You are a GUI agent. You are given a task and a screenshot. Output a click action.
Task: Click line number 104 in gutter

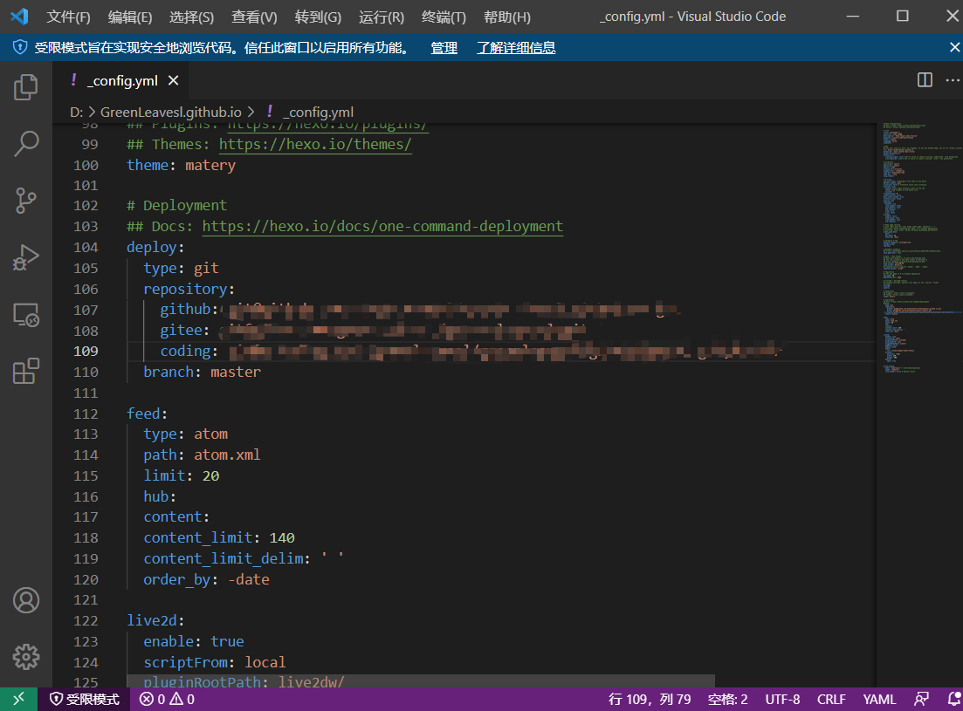[86, 247]
